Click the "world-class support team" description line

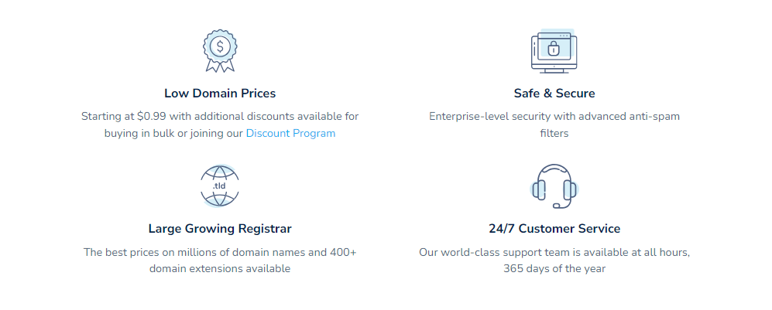coord(554,252)
